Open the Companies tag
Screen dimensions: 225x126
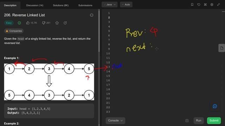[14, 31]
